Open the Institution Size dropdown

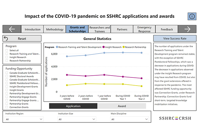pyautogui.click(x=77, y=119)
